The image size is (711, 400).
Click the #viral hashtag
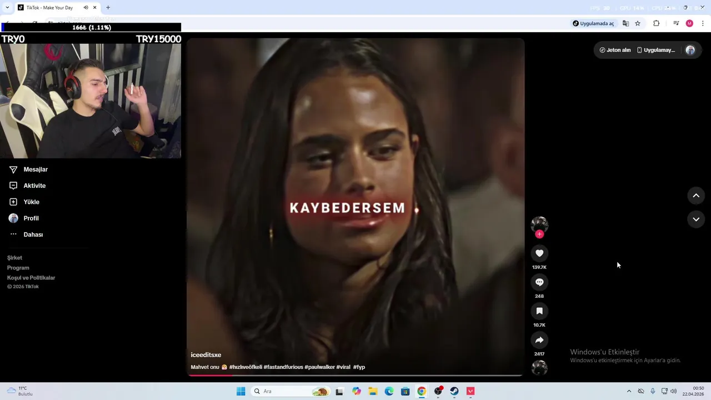(x=343, y=367)
